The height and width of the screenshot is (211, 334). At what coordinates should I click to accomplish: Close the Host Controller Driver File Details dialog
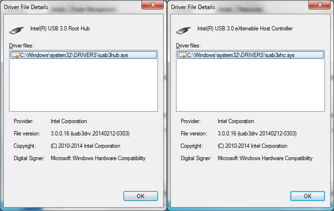pyautogui.click(x=319, y=5)
